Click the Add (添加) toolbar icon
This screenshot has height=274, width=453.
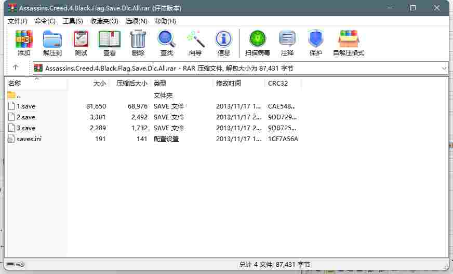point(24,39)
